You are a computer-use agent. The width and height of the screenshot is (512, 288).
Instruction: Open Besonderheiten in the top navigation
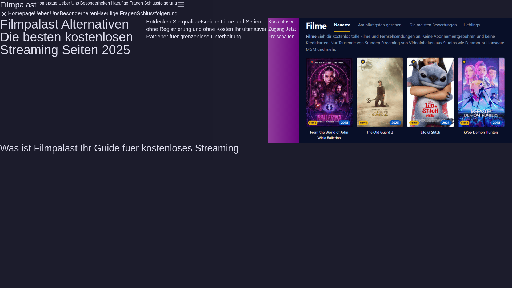95,3
